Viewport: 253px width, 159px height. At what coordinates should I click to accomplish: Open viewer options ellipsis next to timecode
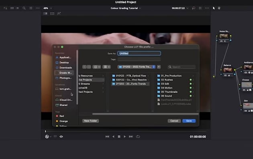pyautogui.click(x=207, y=8)
